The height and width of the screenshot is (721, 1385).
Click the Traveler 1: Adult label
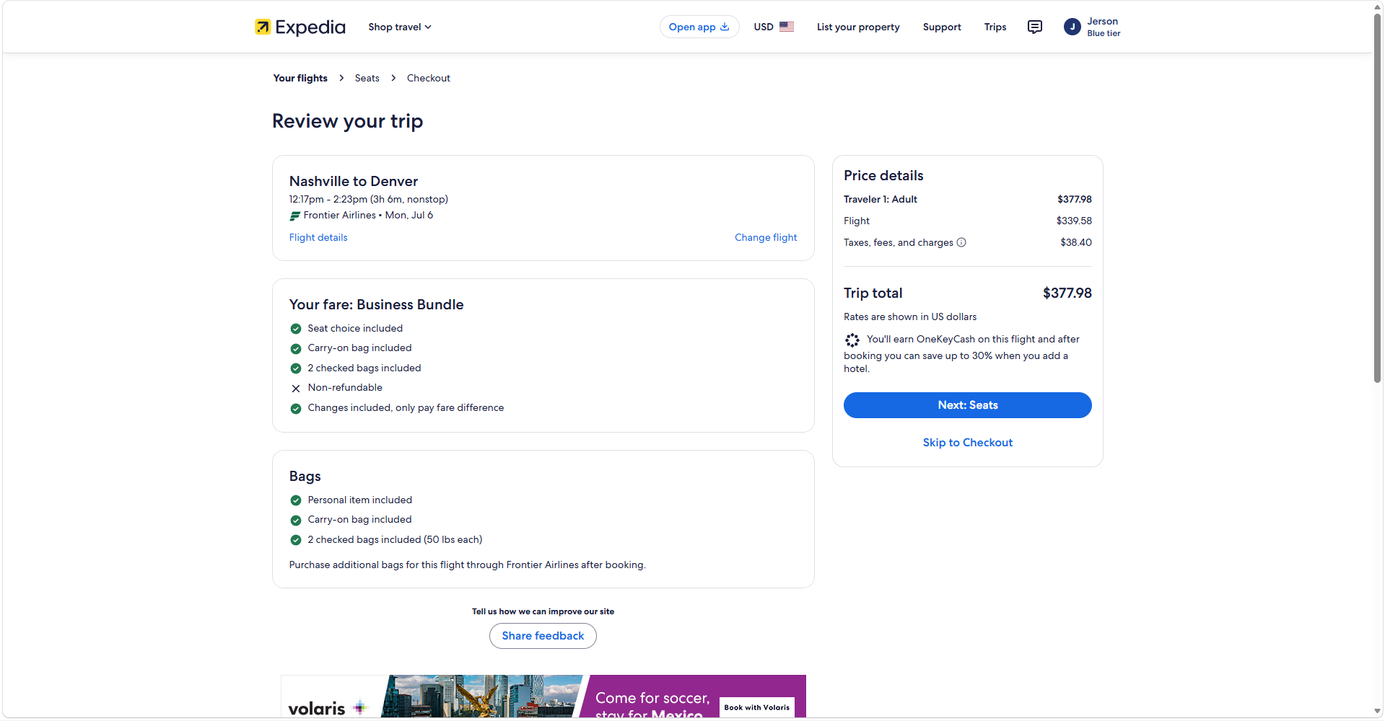pyautogui.click(x=881, y=199)
